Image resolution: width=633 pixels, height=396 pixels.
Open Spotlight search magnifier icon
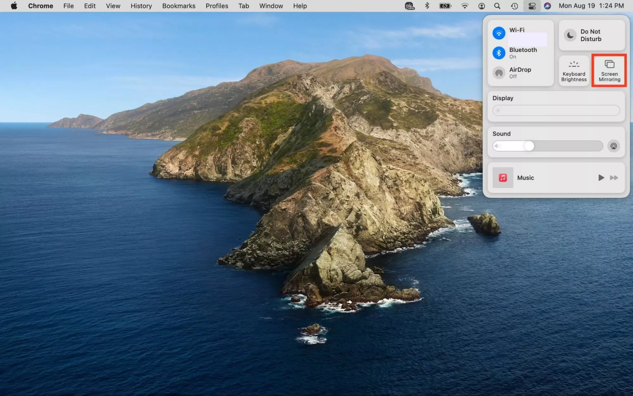click(x=497, y=6)
